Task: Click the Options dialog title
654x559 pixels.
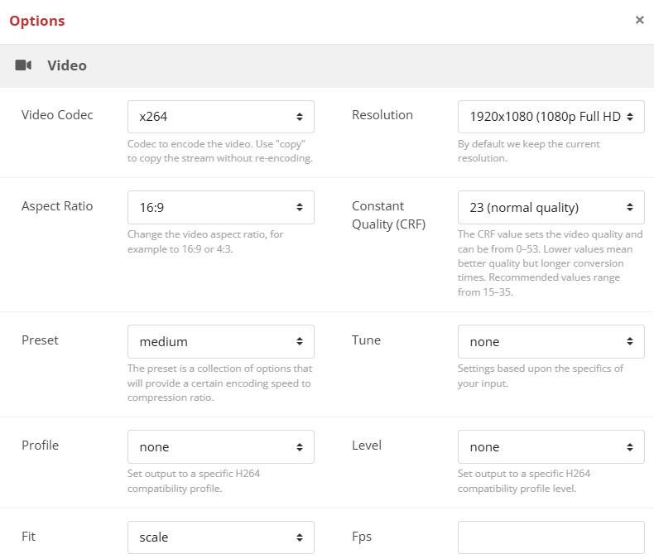Action: (x=37, y=21)
